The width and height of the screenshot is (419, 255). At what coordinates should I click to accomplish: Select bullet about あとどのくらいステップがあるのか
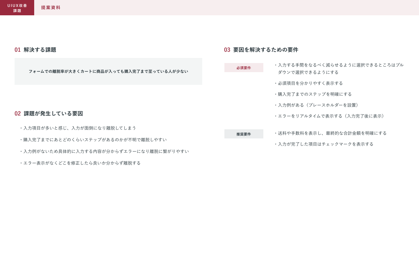tap(95, 140)
